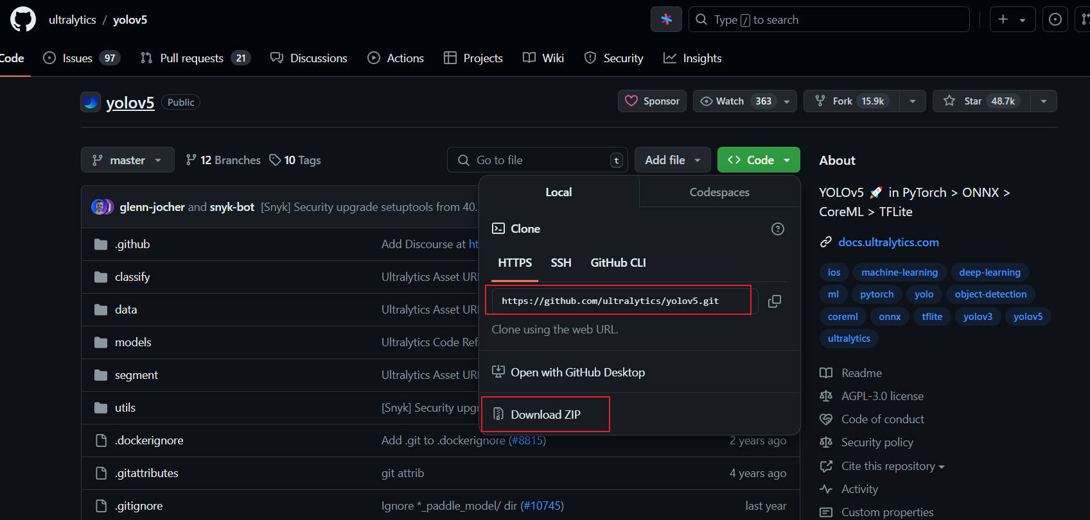
Task: Expand Cite this repository menu
Action: click(893, 466)
